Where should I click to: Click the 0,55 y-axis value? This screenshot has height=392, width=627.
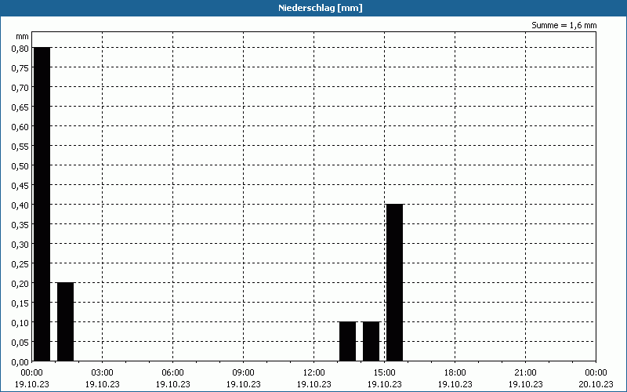click(x=20, y=147)
